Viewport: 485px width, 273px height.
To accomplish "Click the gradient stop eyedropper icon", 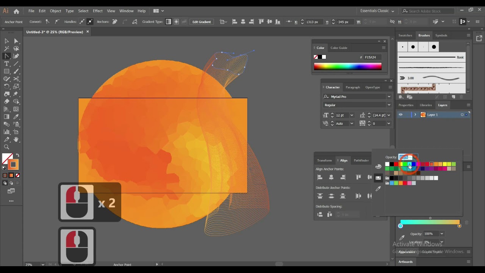I will click(x=402, y=238).
